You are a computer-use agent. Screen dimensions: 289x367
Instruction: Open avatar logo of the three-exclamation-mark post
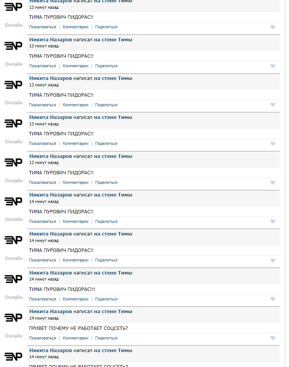point(13,279)
